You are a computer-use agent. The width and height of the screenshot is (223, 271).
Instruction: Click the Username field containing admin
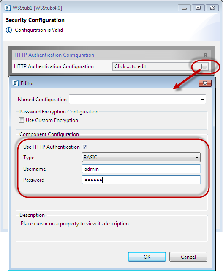pos(141,169)
